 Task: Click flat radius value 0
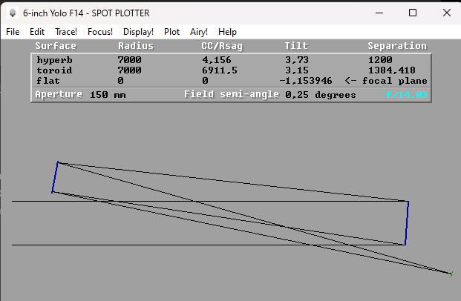(120, 81)
